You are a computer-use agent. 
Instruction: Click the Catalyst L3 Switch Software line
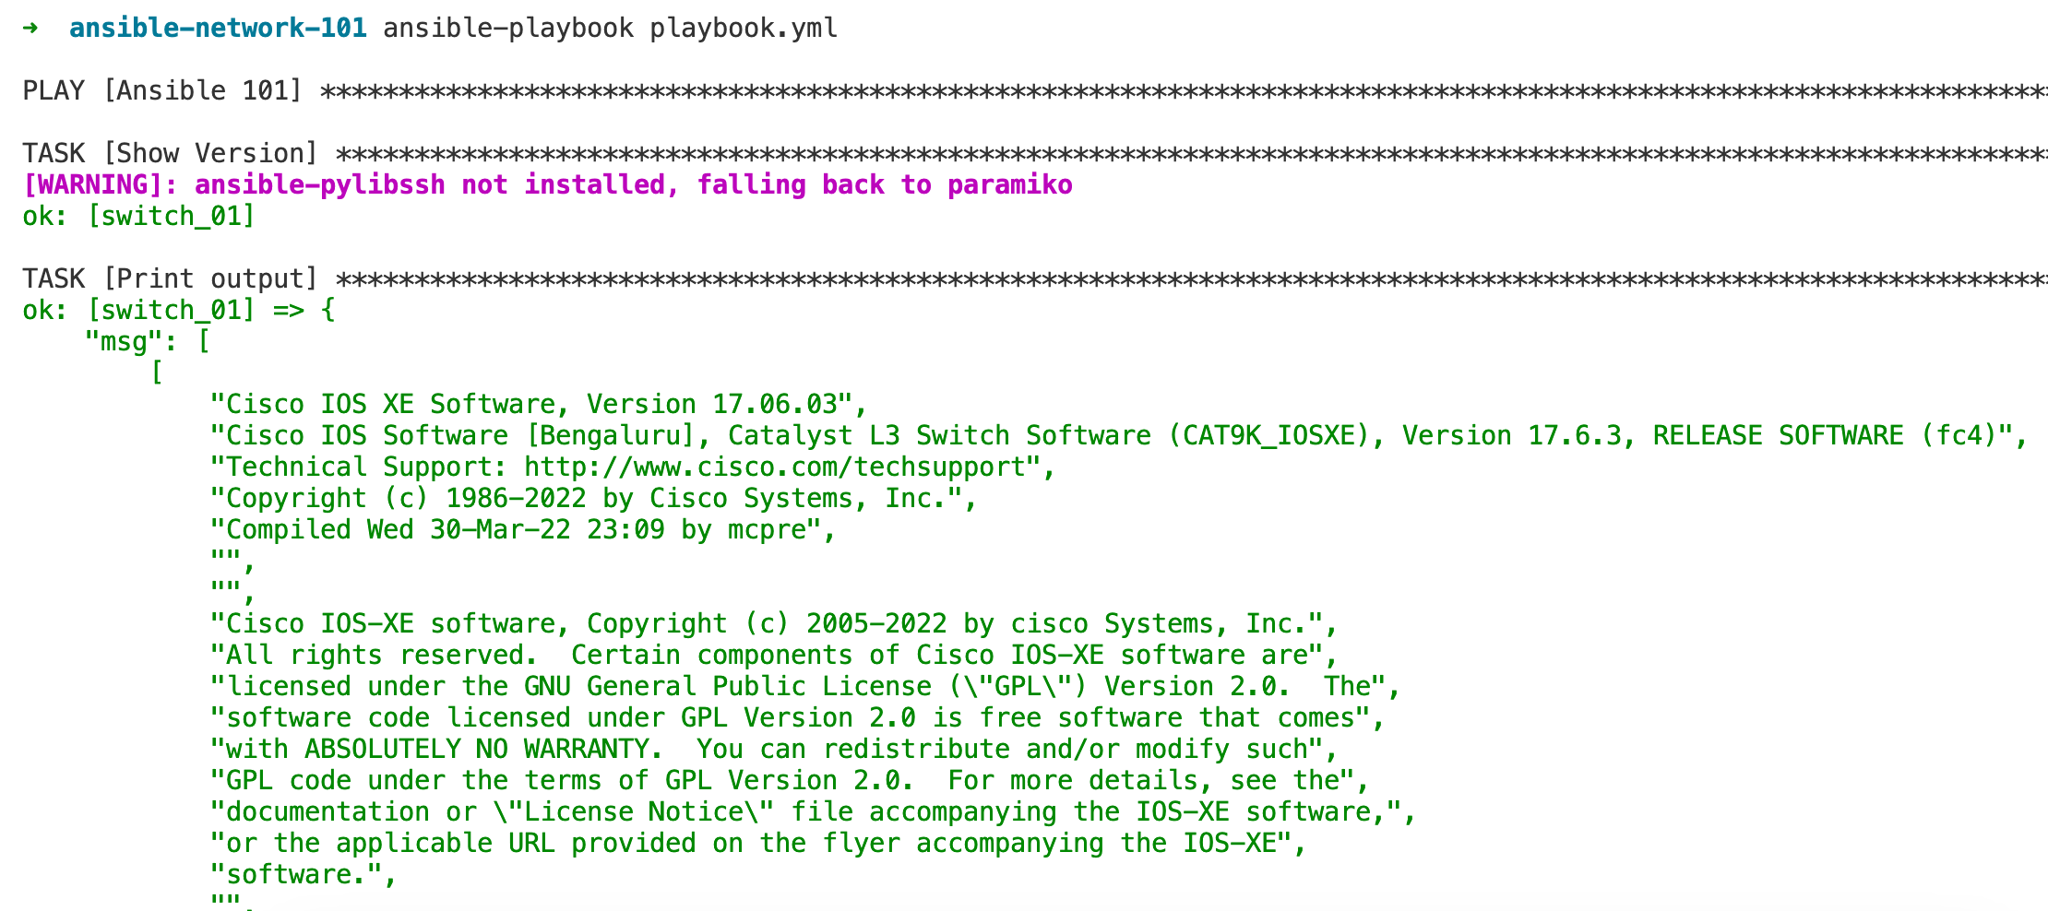point(1119,436)
